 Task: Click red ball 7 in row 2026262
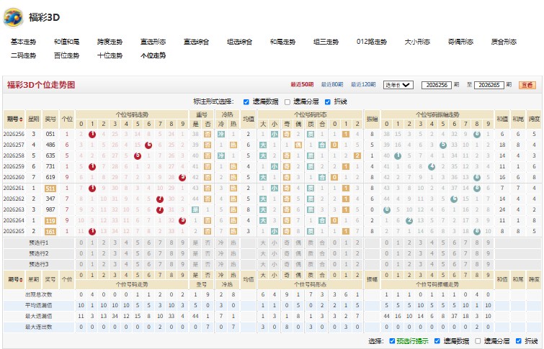point(159,199)
